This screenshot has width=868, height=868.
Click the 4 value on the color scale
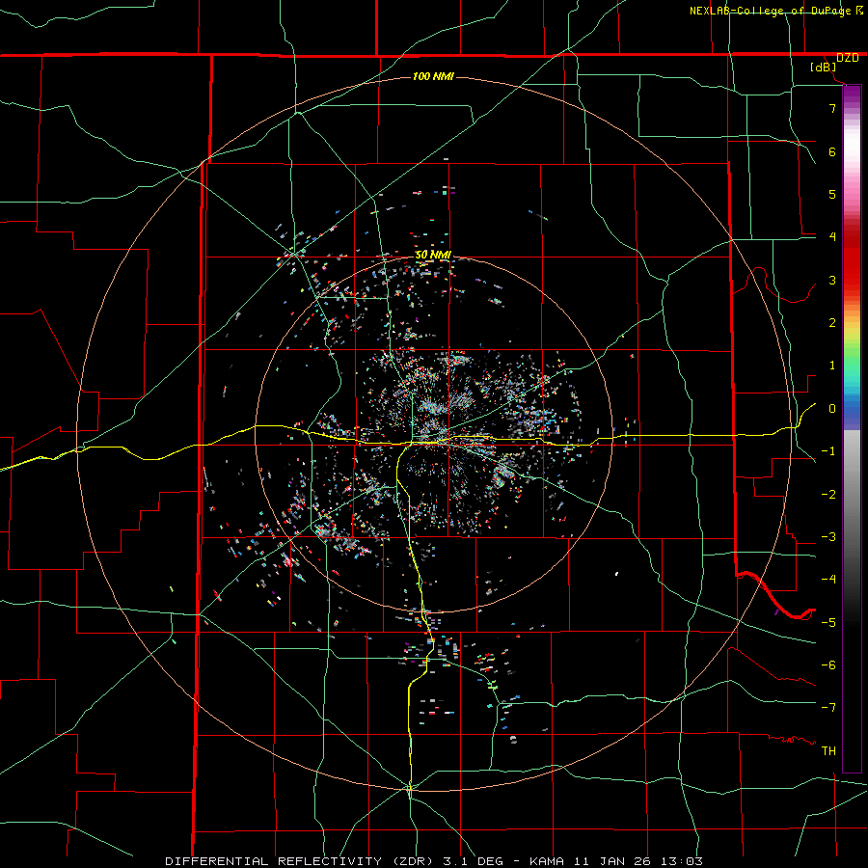(832, 237)
